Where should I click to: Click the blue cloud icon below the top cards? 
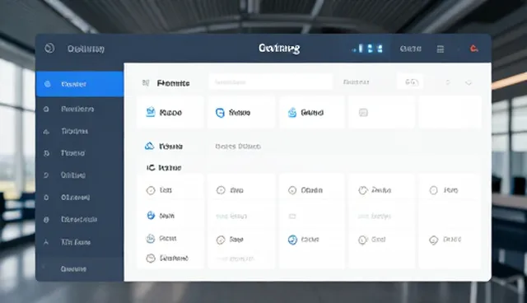point(149,146)
